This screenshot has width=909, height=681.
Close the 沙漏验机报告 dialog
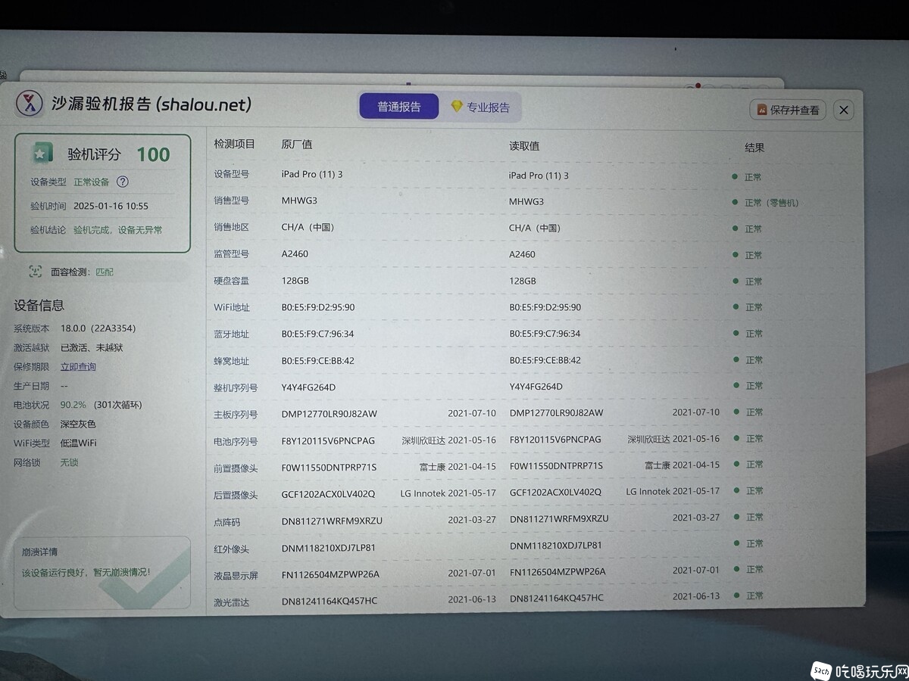pos(843,110)
